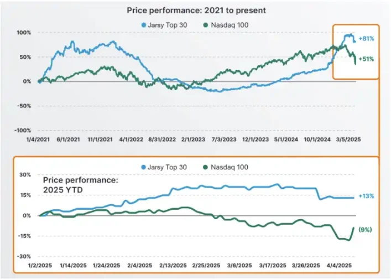Click the green Nasdaq 100 legend dot in top chart
Viewport: 391px width, 279px height.
click(206, 25)
